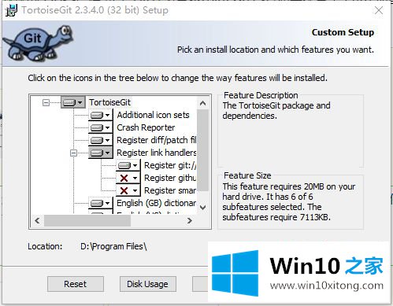Open install-state dropdown for Crash Reporter
Image resolution: width=393 pixels, height=306 pixels.
point(101,127)
